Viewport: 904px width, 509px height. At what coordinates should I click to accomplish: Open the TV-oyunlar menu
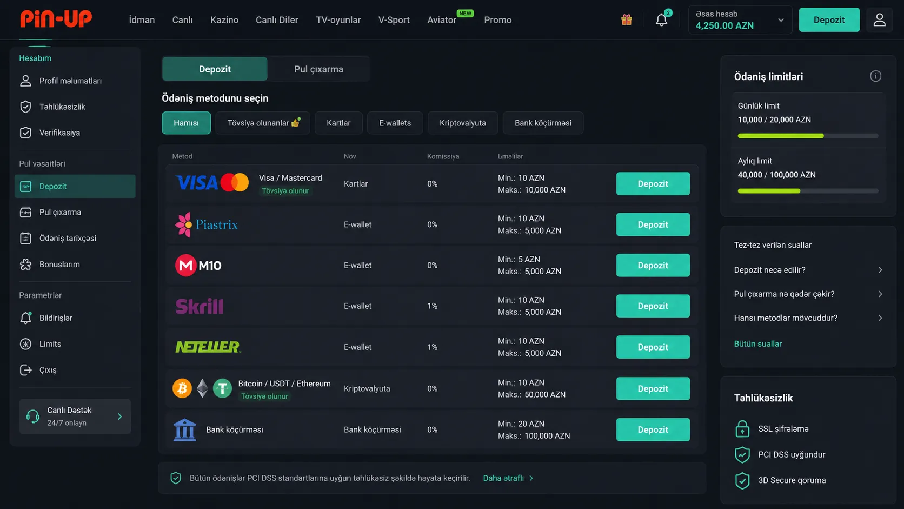point(338,20)
